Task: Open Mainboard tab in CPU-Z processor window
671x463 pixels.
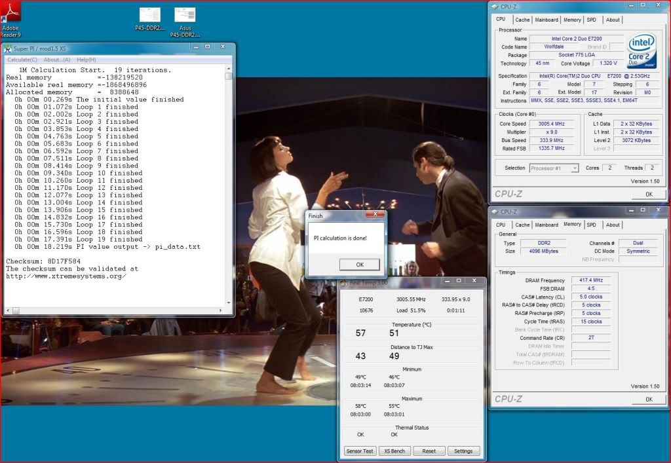Action: [x=546, y=20]
